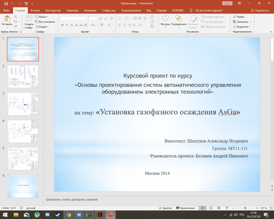Toggle the Comments (Примечания) pane
The width and height of the screenshot is (274, 219).
coord(185,208)
